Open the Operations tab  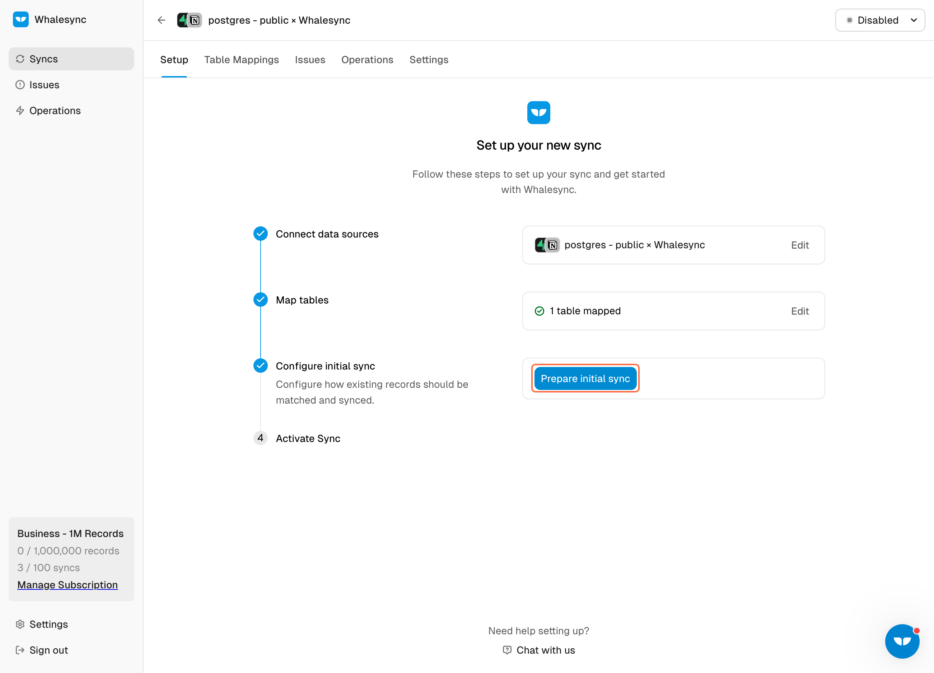367,60
